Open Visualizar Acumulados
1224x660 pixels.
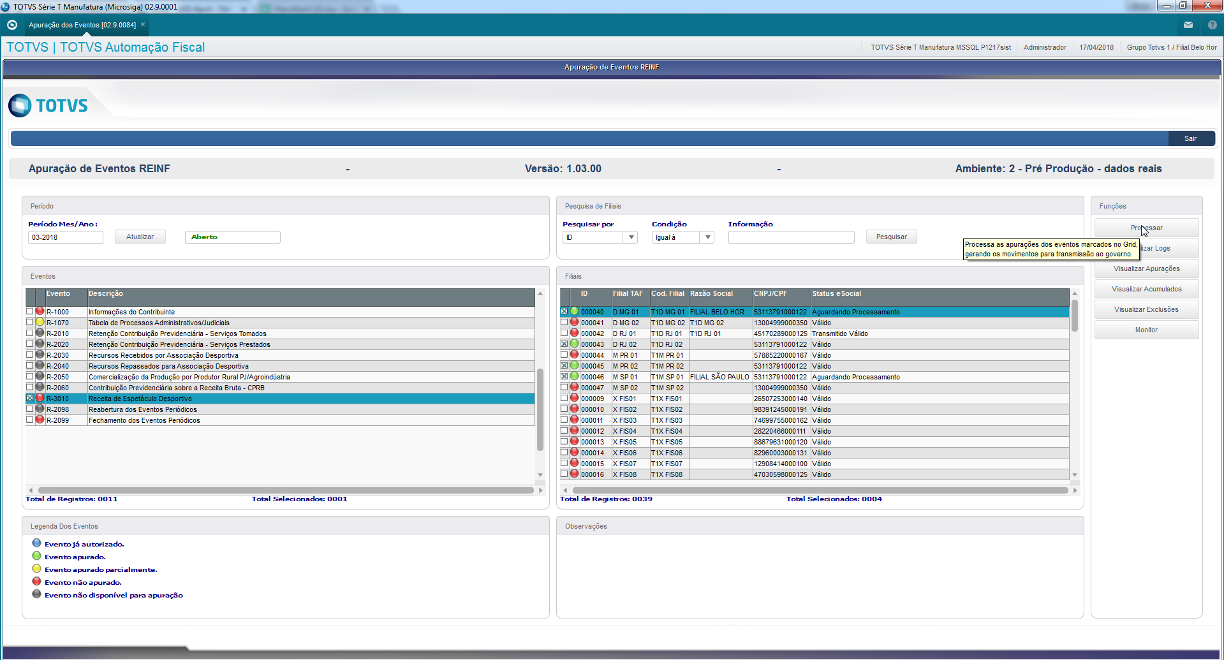tap(1146, 289)
